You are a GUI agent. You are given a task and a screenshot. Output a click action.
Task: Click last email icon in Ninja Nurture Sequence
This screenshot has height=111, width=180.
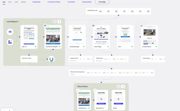(152, 73)
